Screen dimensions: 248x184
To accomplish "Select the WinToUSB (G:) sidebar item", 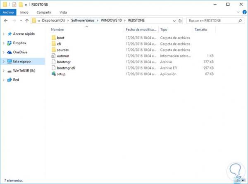I will point(24,71).
